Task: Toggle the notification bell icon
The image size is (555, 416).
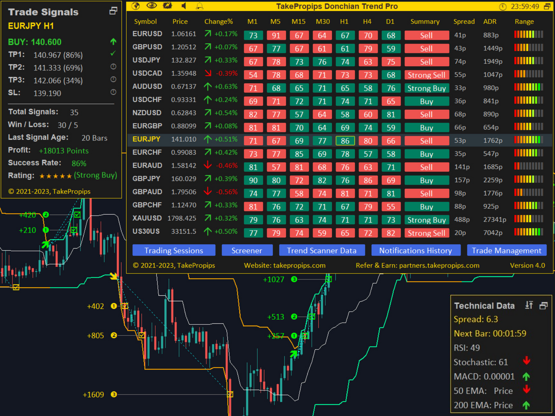Action: tap(200, 6)
